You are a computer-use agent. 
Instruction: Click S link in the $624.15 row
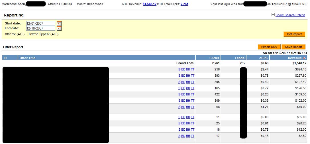pyautogui.click(x=179, y=69)
